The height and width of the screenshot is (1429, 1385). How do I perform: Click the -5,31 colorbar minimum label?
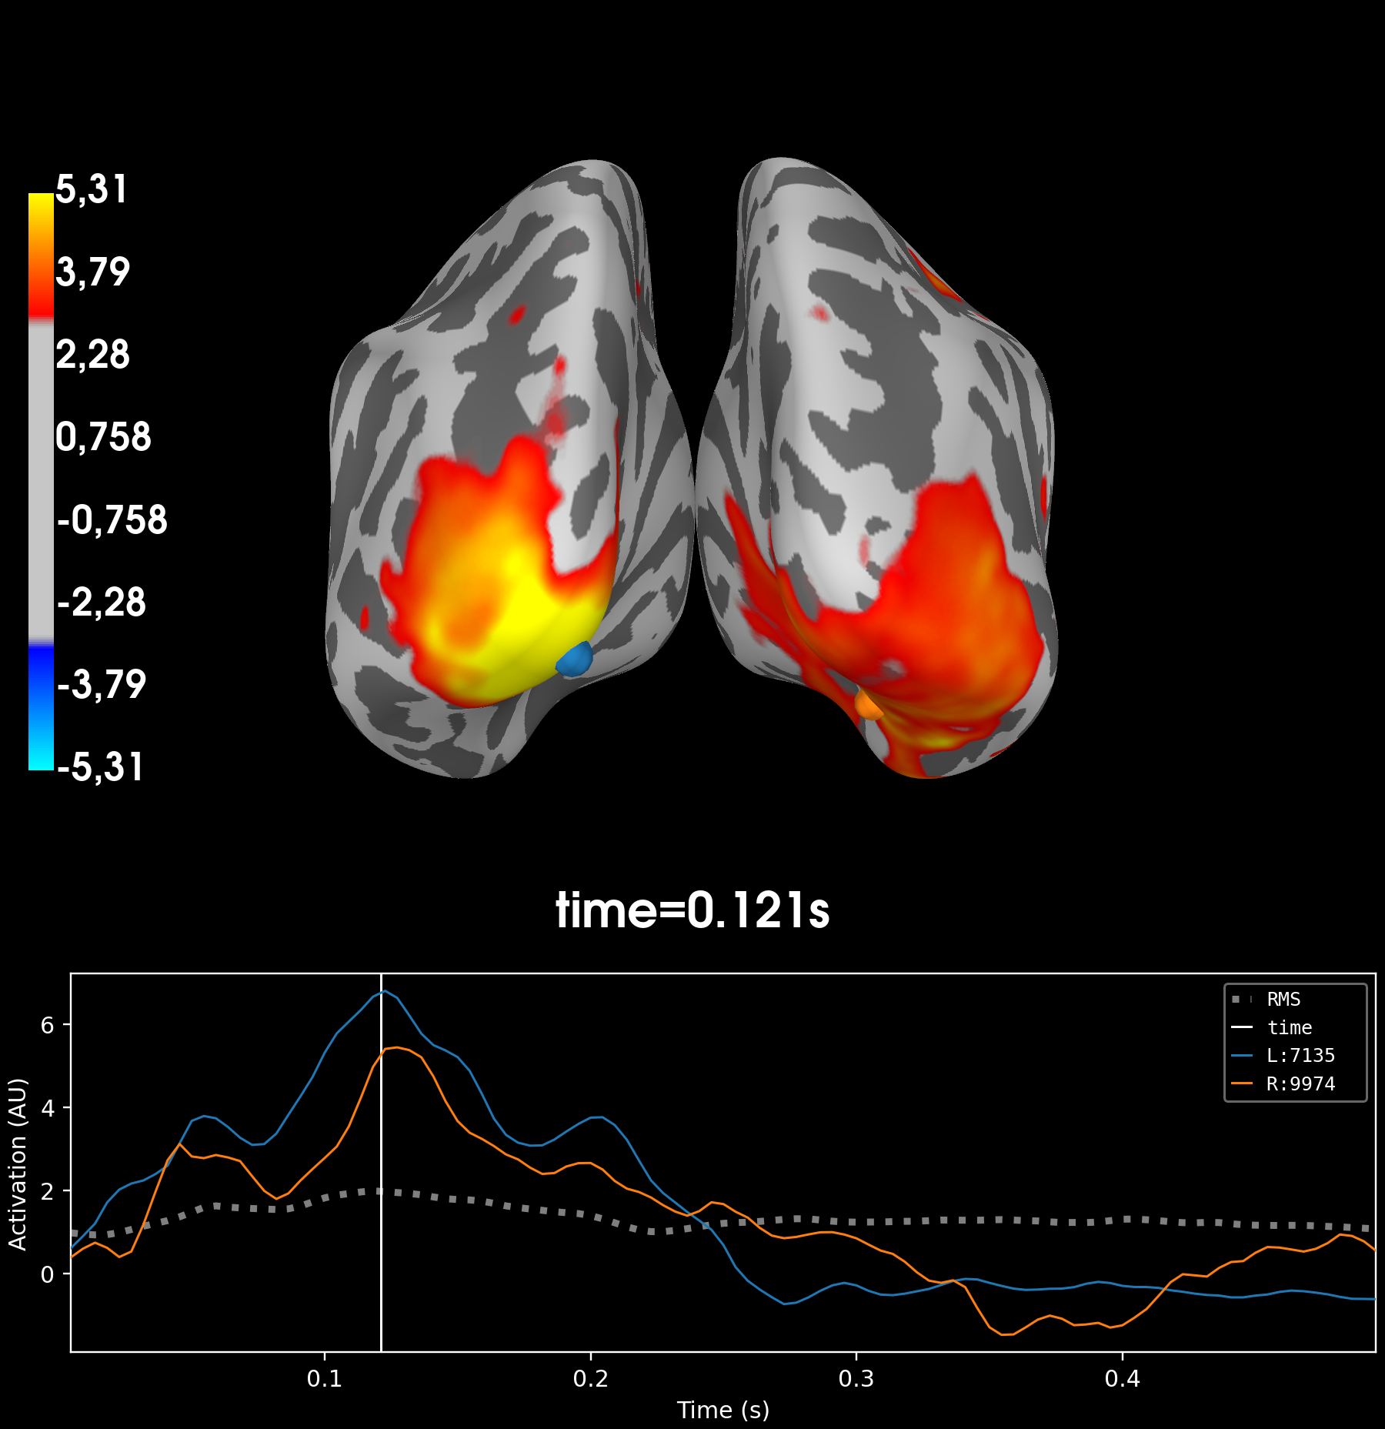click(x=101, y=767)
